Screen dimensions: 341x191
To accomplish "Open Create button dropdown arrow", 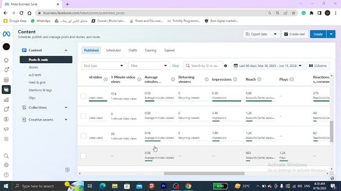I will coord(331,34).
